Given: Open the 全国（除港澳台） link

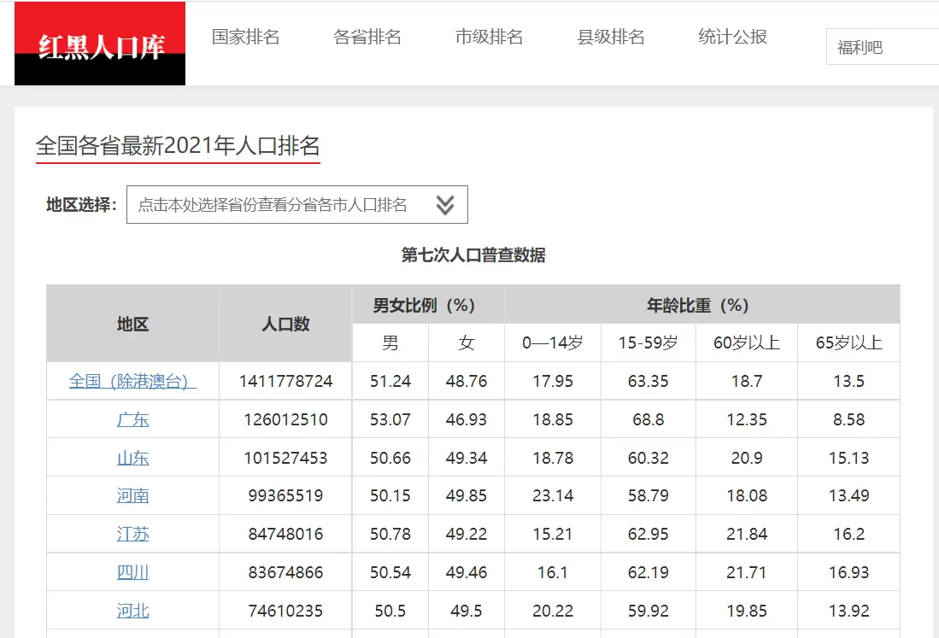Looking at the screenshot, I should pyautogui.click(x=132, y=381).
